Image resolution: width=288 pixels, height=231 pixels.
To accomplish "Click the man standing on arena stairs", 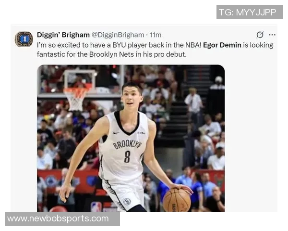I will click(194, 105).
